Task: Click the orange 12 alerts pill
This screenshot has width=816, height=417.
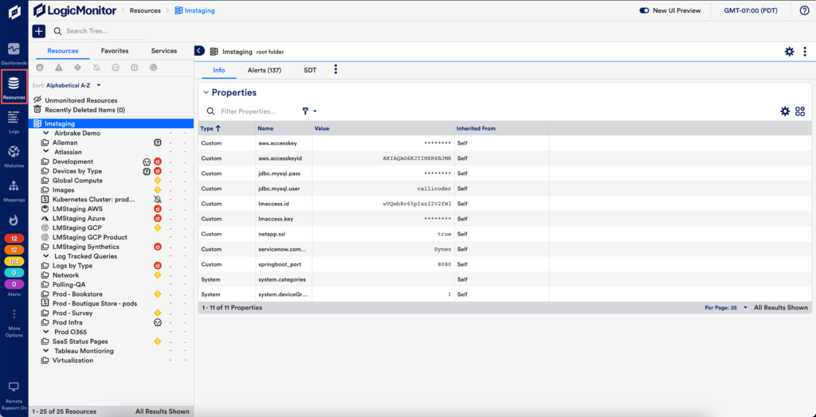Action: (x=14, y=250)
